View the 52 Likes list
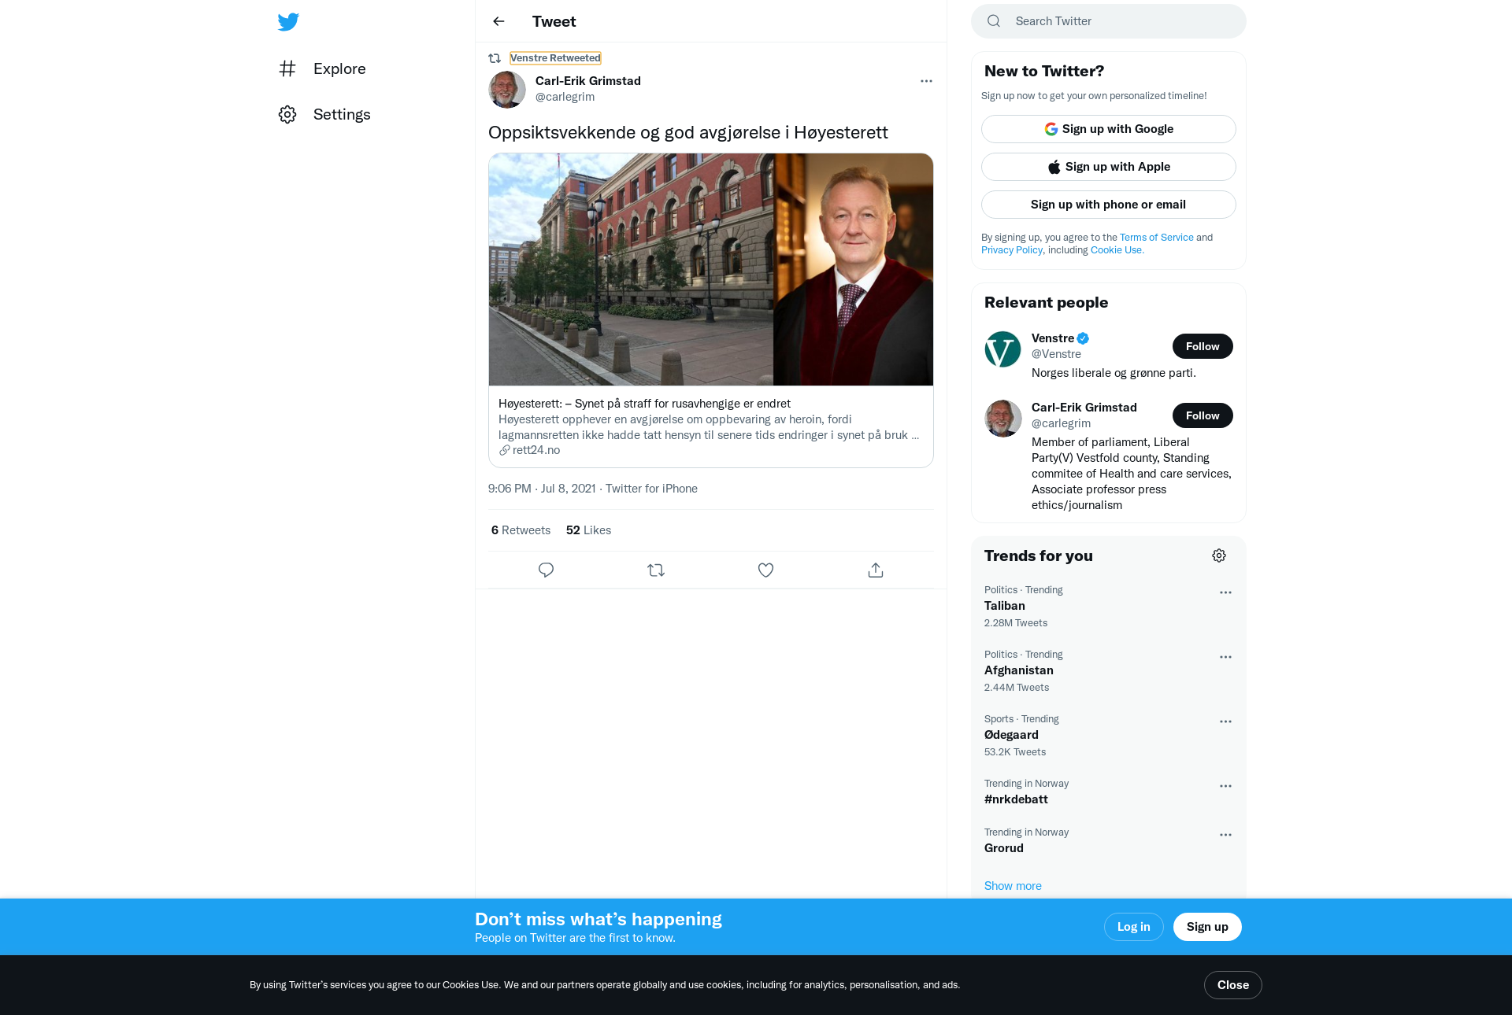 point(588,530)
